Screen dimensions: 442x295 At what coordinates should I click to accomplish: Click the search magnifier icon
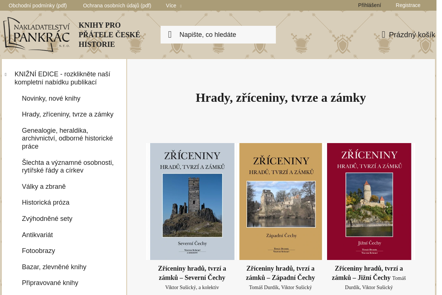(x=170, y=34)
